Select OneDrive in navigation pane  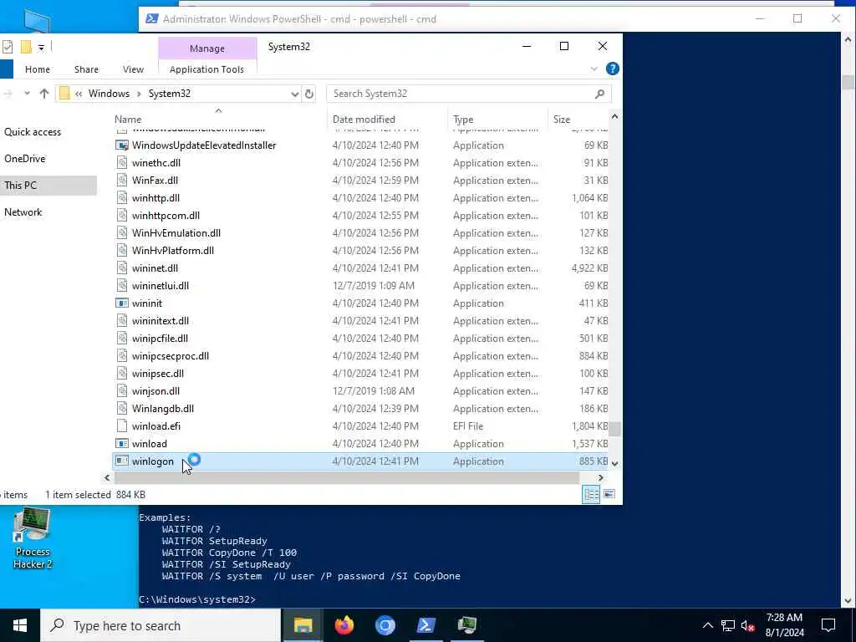tap(24, 159)
